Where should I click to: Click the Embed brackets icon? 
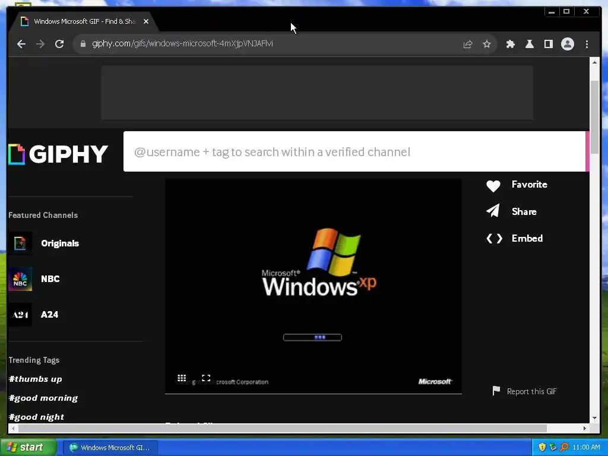[495, 239]
